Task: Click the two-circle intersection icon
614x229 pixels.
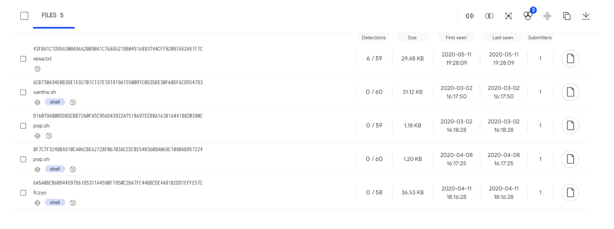Action: click(x=489, y=16)
